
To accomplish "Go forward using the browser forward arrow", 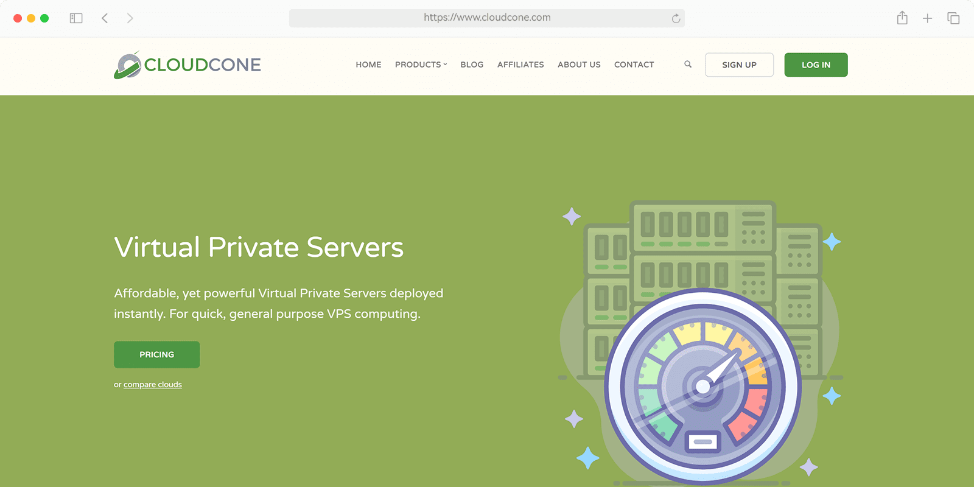I will coord(130,18).
